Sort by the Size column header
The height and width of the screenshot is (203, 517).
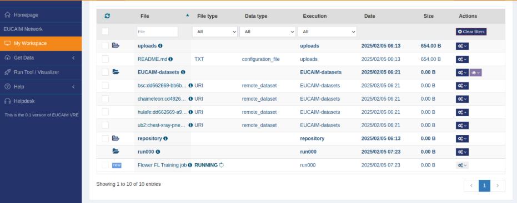click(x=429, y=16)
